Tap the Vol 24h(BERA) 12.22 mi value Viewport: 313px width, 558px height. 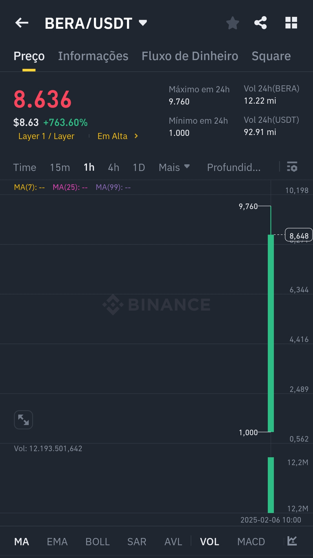[260, 101]
